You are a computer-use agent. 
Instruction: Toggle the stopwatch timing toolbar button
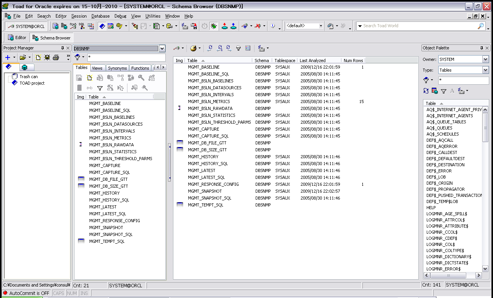pos(205,26)
